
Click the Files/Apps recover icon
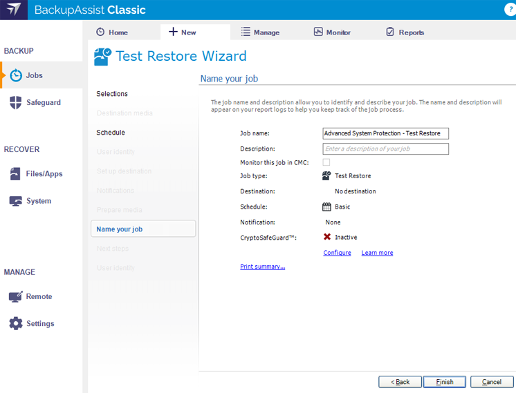click(x=15, y=173)
